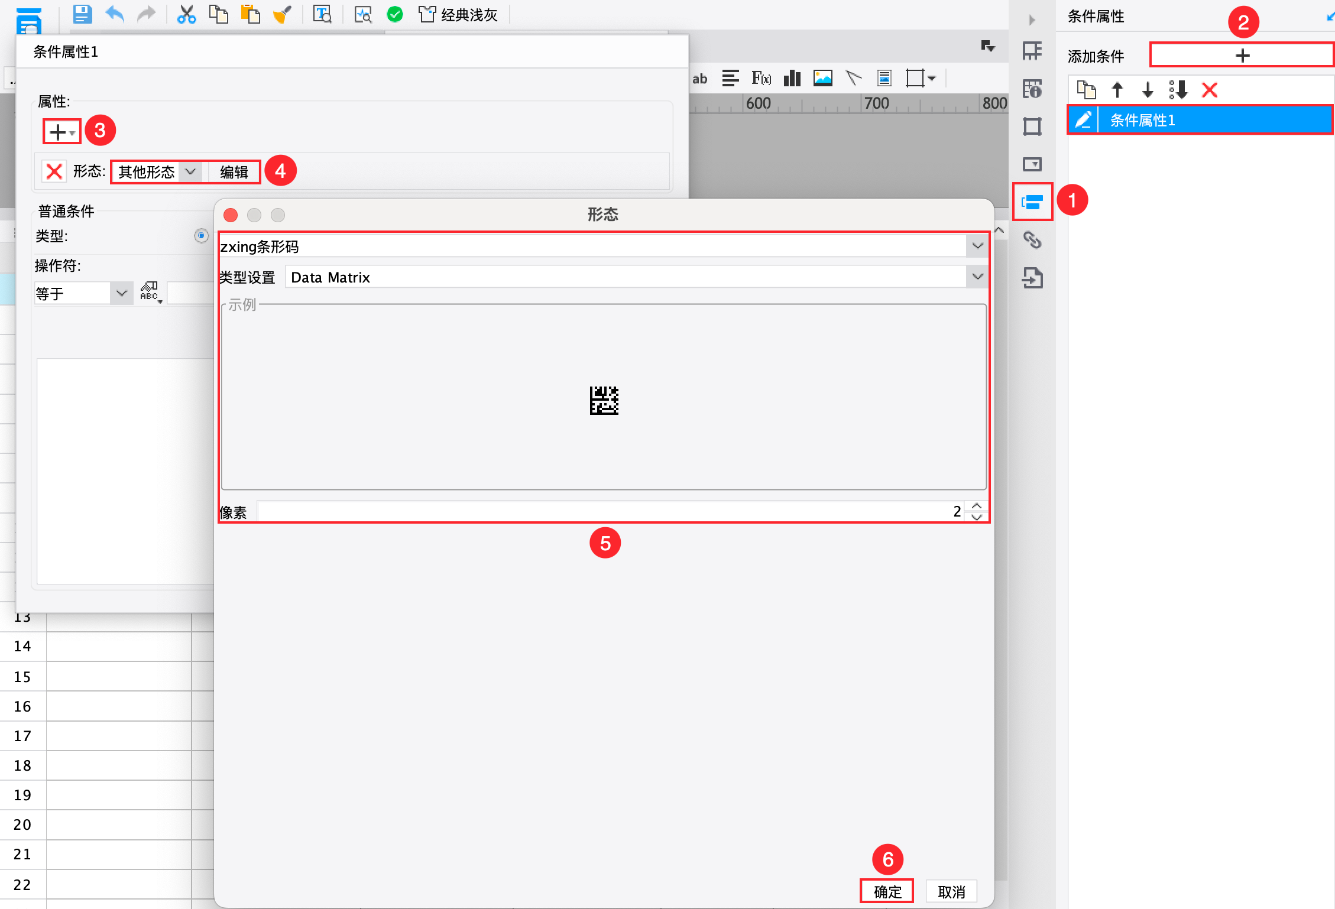Select row header 14 in the spreadsheet
The width and height of the screenshot is (1335, 909).
coord(22,646)
